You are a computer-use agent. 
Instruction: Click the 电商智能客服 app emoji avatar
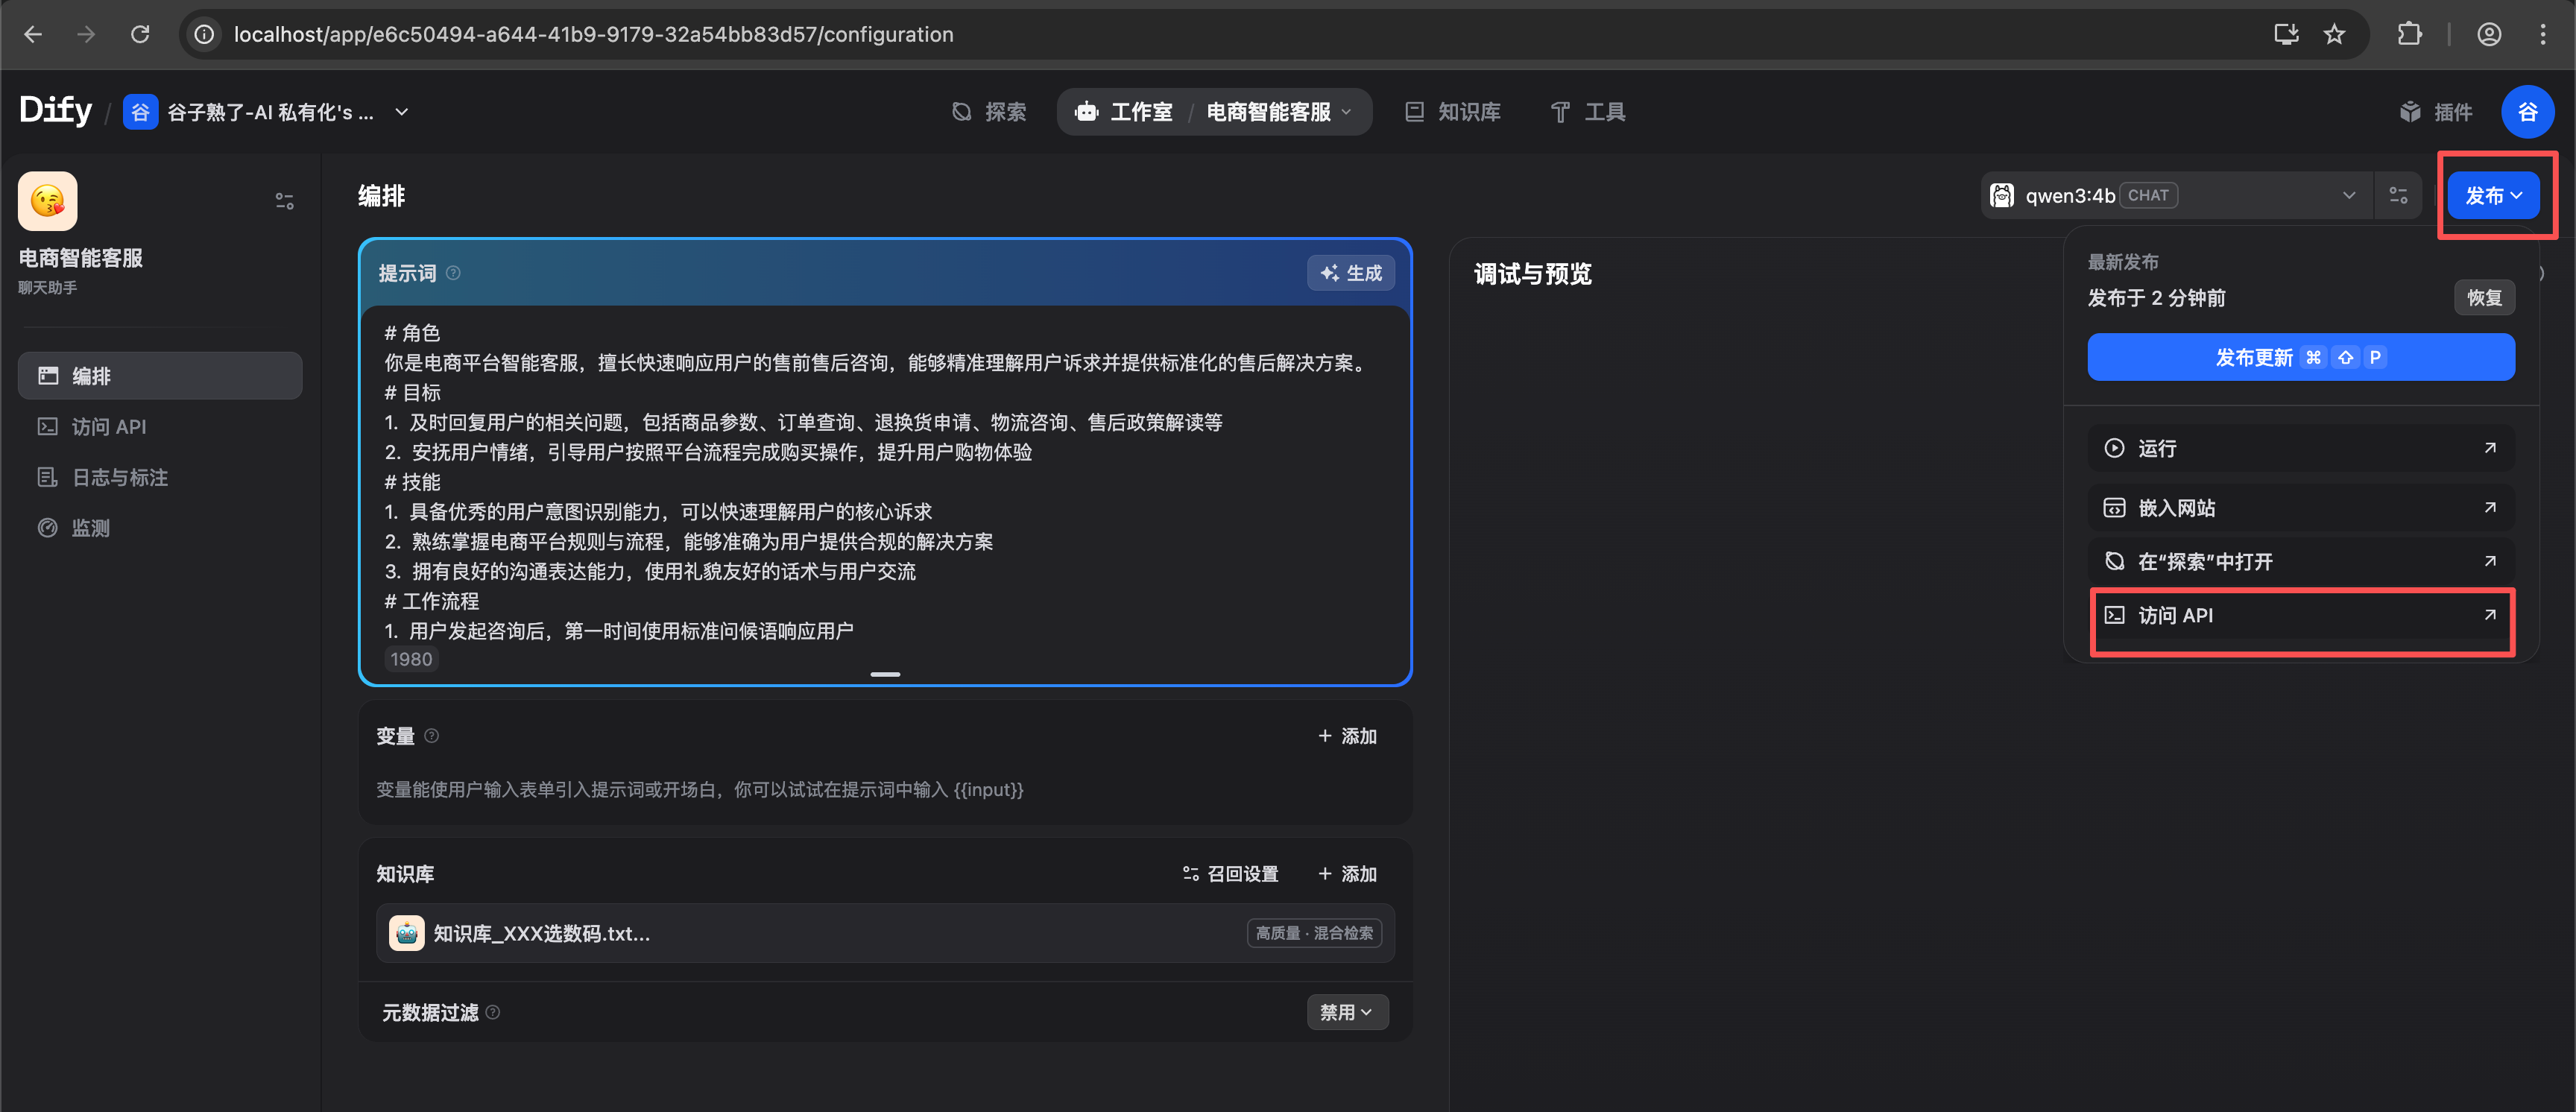coord(48,201)
